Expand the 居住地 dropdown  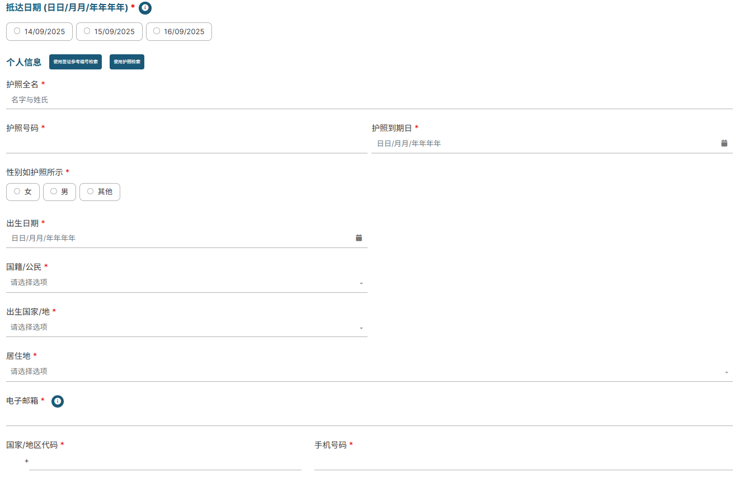coord(369,372)
